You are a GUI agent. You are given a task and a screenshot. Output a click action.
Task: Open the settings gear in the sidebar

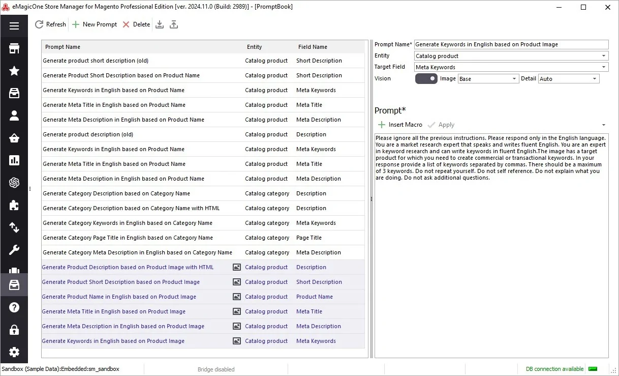click(14, 352)
